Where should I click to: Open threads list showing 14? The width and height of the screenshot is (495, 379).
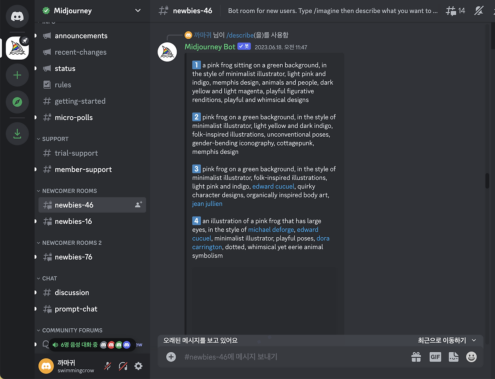(x=456, y=11)
